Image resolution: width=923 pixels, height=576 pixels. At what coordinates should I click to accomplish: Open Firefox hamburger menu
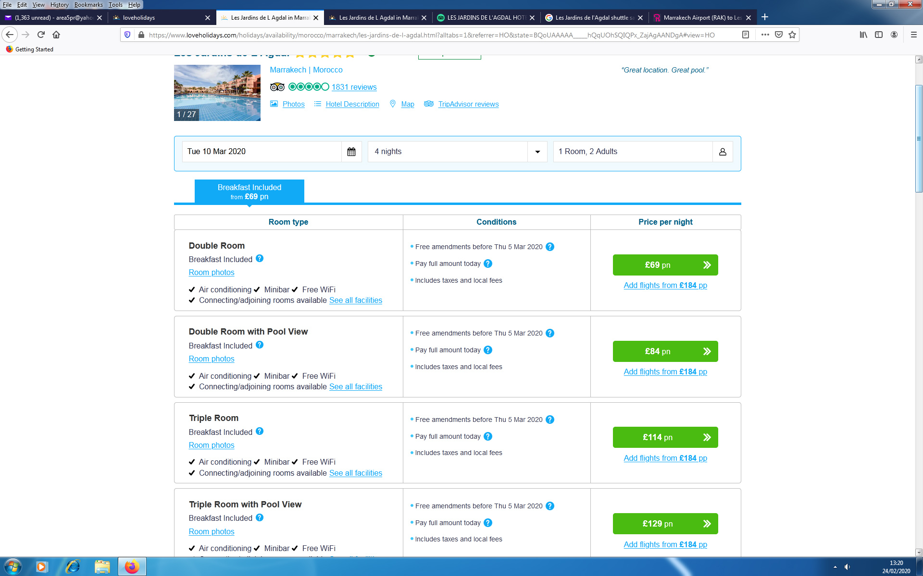(x=914, y=35)
